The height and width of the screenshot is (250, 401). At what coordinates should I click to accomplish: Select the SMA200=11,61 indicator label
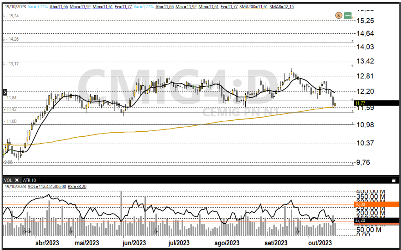click(252, 7)
